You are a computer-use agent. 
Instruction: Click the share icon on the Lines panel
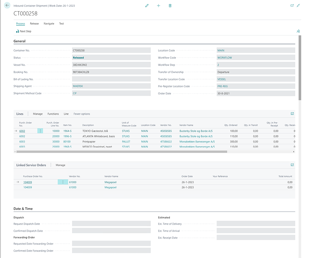coord(292,114)
